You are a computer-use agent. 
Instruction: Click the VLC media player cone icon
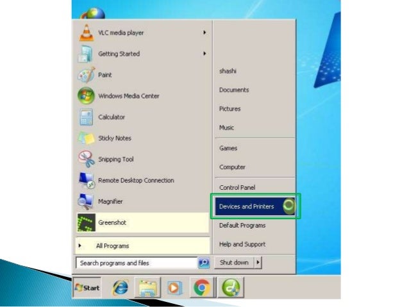pyautogui.click(x=87, y=33)
